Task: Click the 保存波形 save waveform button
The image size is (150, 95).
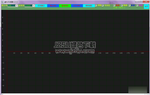Action: tap(89, 6)
